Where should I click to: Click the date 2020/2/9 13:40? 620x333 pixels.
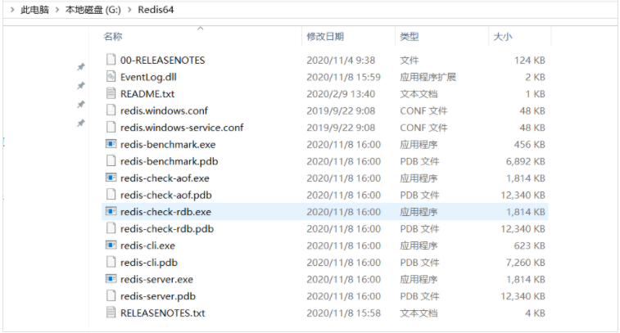click(341, 94)
